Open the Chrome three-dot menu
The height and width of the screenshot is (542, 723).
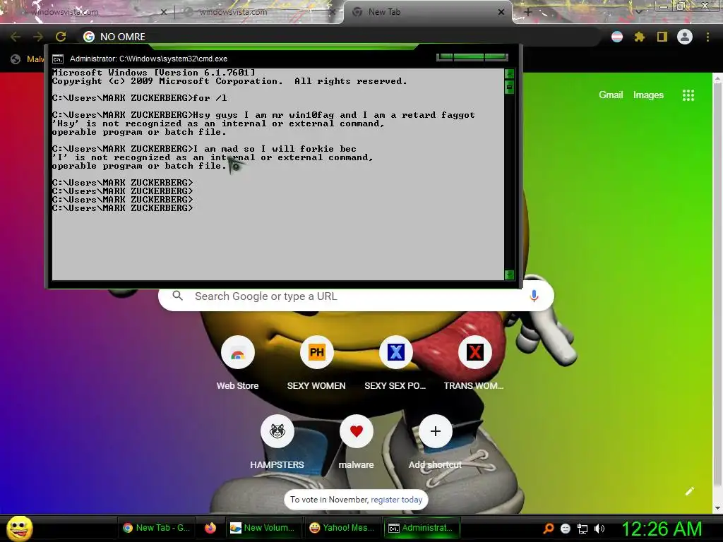tap(707, 37)
